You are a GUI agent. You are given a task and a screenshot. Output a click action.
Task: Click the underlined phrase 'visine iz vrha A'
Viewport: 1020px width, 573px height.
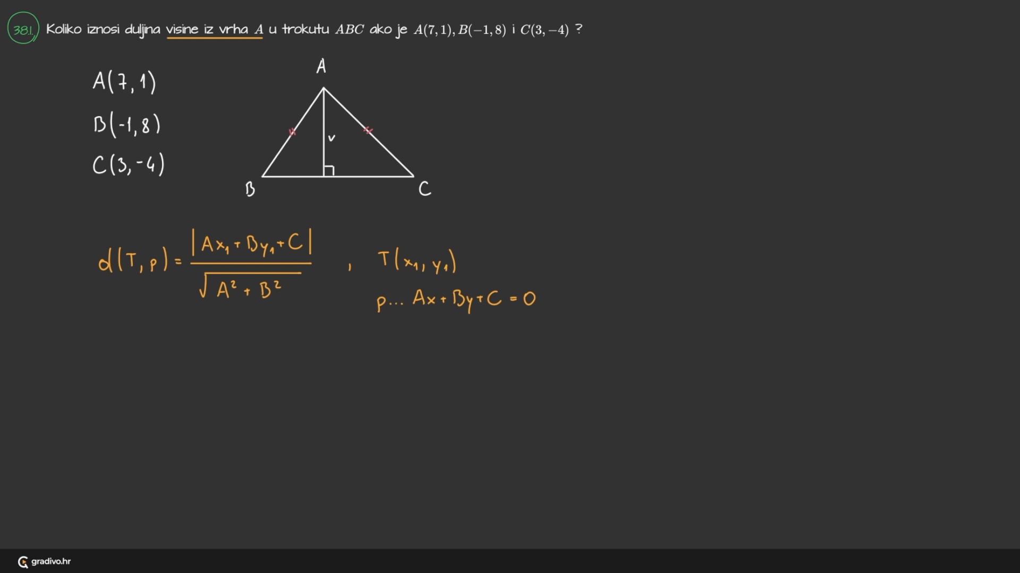(215, 29)
